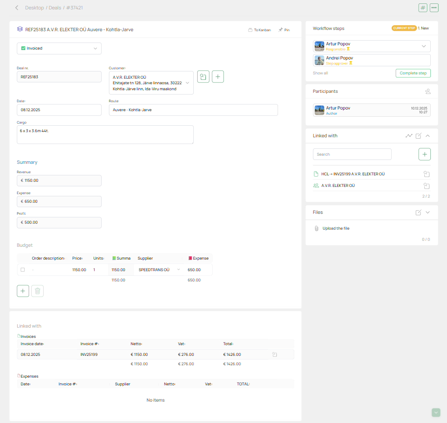This screenshot has height=423, width=447.
Task: Click the paperclip Upload the file icon
Action: tap(317, 228)
